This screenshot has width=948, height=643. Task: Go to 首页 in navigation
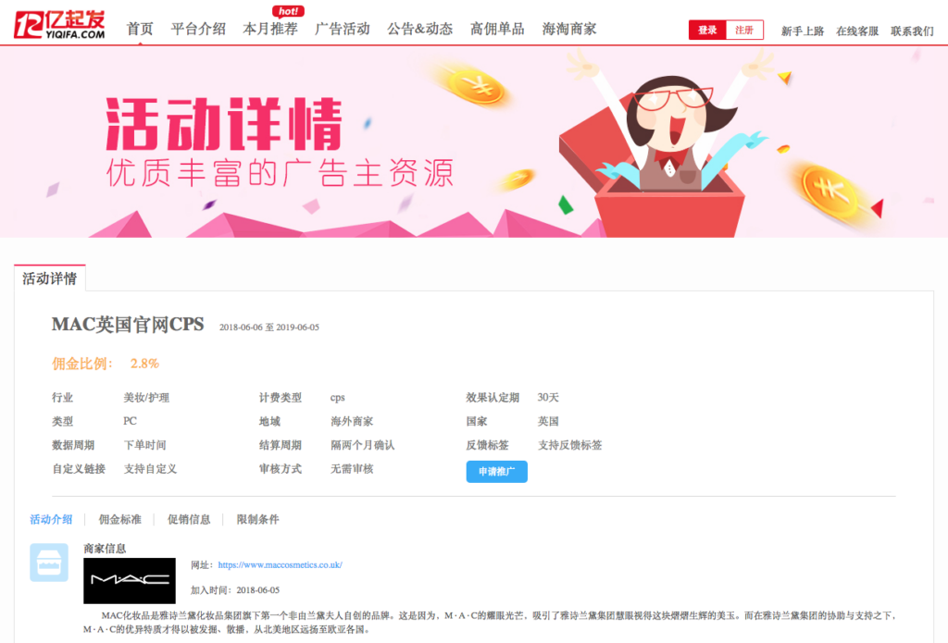pyautogui.click(x=140, y=29)
